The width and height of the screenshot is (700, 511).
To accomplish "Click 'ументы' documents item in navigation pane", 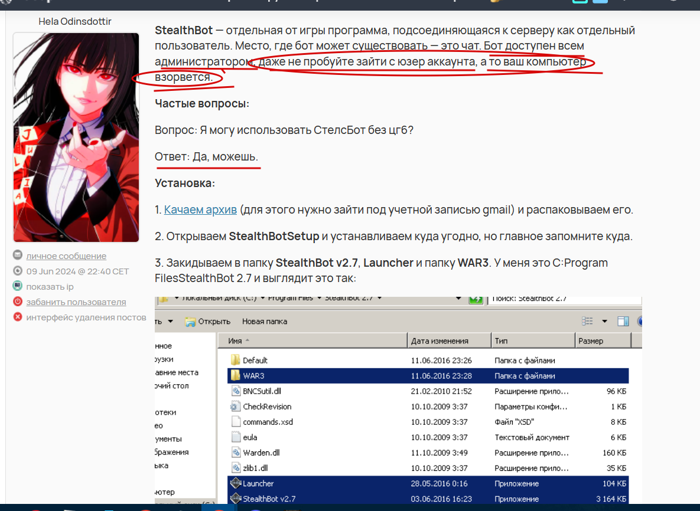I will [x=168, y=439].
